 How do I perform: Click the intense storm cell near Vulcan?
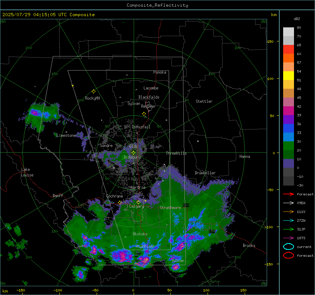[x=176, y=268]
